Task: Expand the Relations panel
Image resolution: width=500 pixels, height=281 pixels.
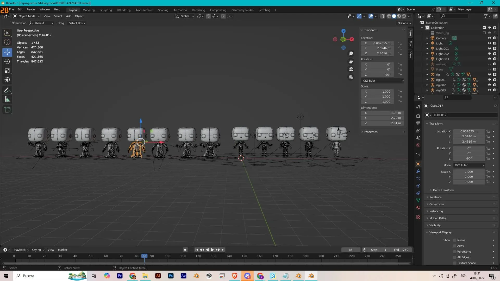Action: [x=435, y=197]
